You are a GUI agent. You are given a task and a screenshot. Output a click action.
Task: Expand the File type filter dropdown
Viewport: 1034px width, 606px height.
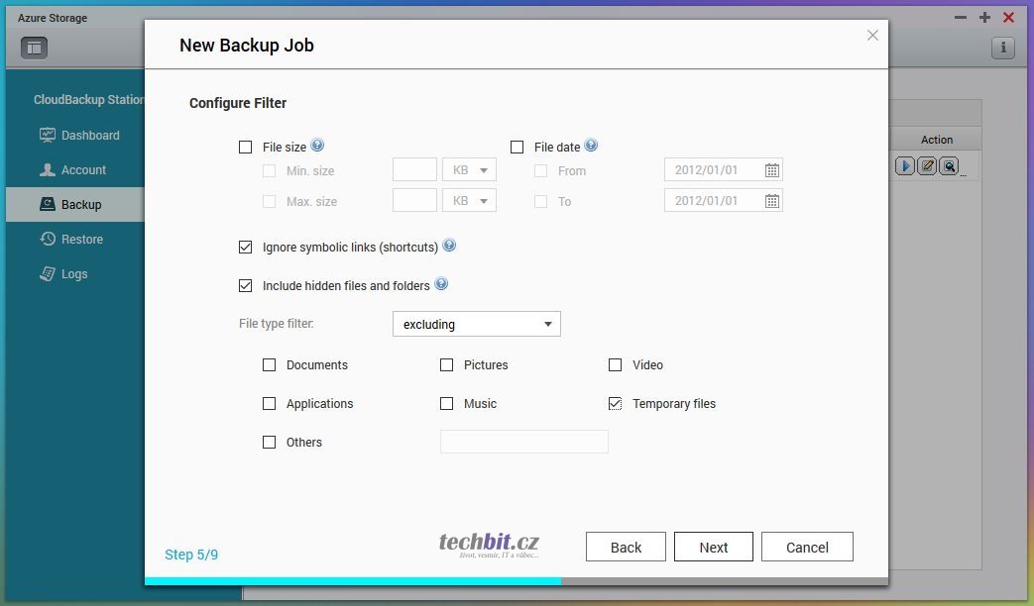click(477, 324)
